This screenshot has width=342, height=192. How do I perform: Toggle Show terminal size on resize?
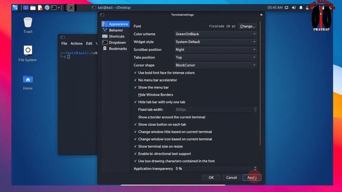[158, 147]
